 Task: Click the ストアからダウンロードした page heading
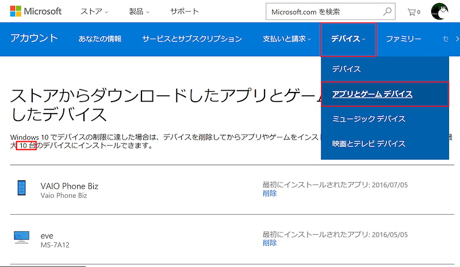click(x=166, y=105)
